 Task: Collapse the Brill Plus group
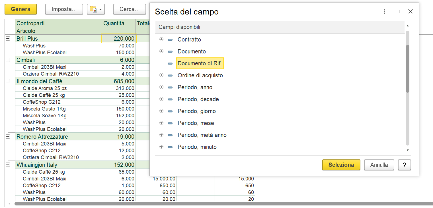point(8,39)
